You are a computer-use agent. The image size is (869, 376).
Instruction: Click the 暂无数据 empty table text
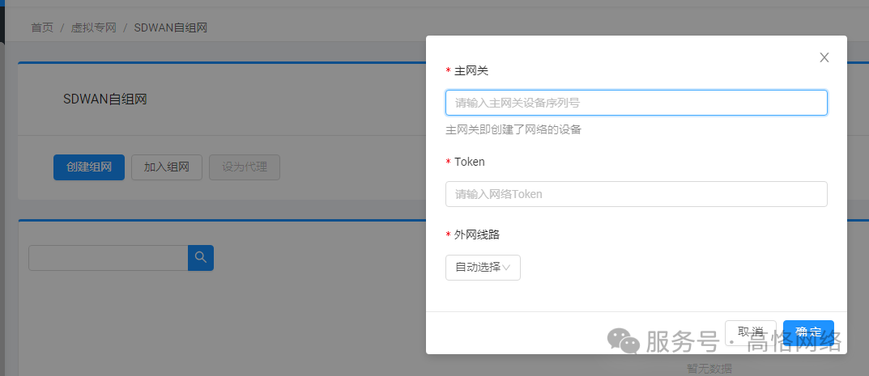click(x=709, y=368)
